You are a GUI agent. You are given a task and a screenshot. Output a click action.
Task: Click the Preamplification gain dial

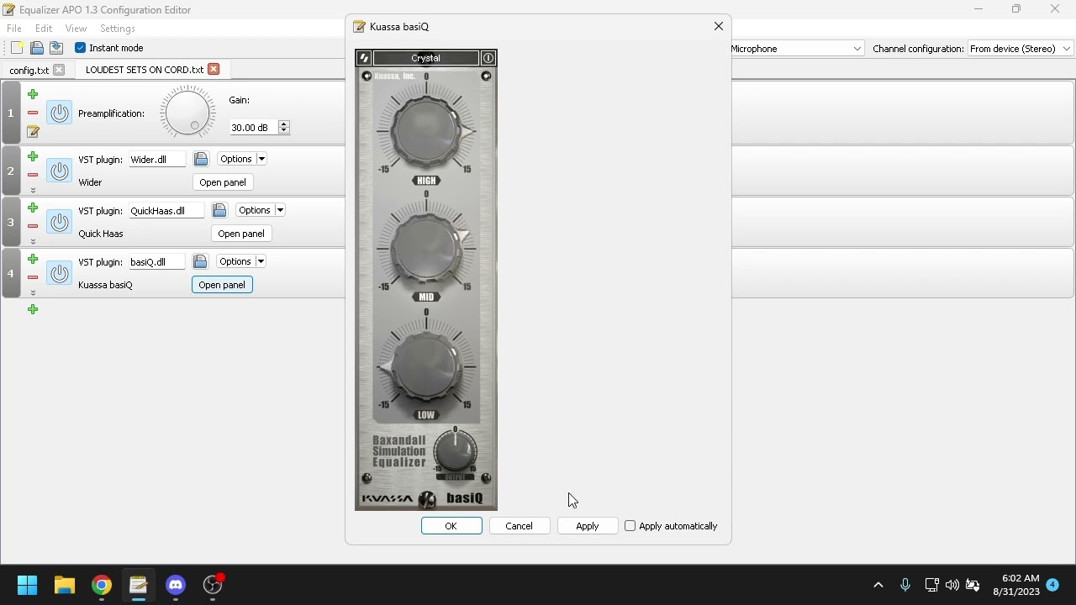pos(187,113)
